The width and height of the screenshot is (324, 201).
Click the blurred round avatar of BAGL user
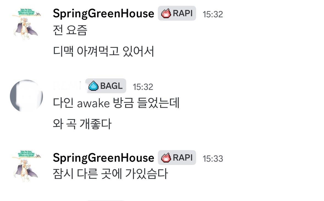coord(26,96)
